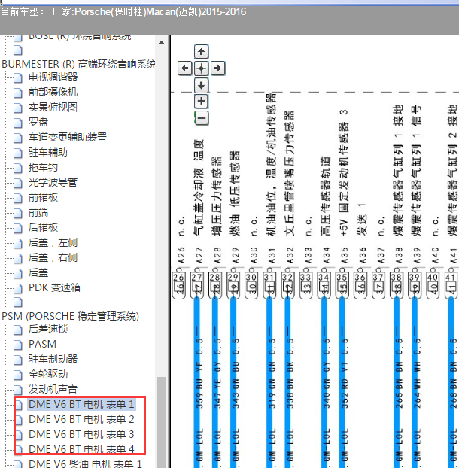This screenshot has height=468, width=459.
Task: Click pin 40 connector in the diagram
Action: tap(433, 285)
